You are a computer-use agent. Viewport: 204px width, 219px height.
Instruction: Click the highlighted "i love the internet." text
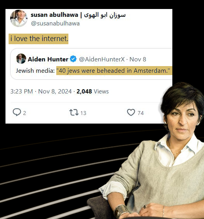(x=39, y=39)
